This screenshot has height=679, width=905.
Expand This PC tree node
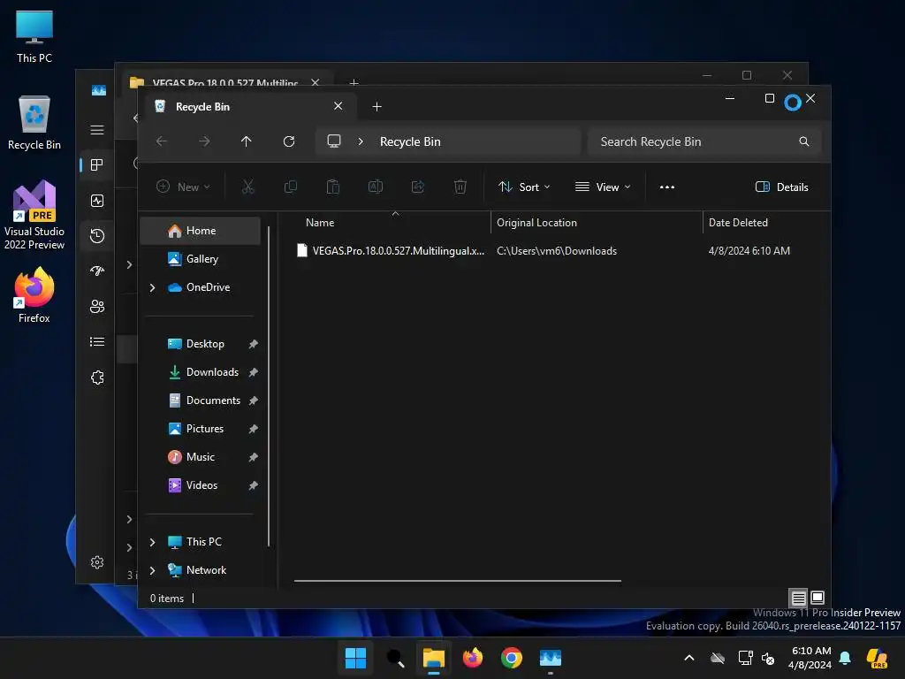(x=152, y=542)
